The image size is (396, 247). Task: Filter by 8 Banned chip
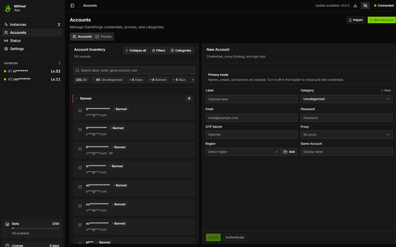(158, 80)
